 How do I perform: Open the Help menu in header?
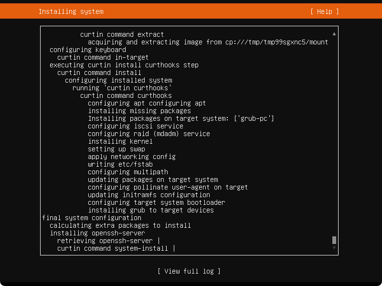(325, 11)
